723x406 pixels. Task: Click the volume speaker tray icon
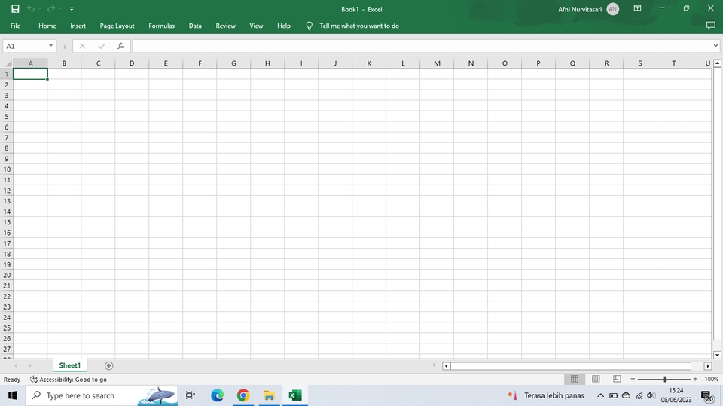pyautogui.click(x=651, y=395)
